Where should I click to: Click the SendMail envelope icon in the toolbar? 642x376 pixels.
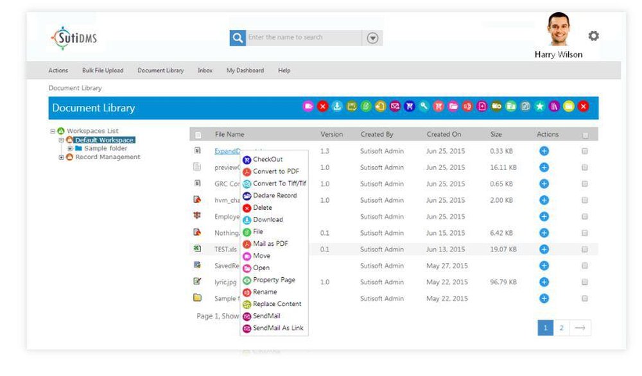[x=395, y=106]
